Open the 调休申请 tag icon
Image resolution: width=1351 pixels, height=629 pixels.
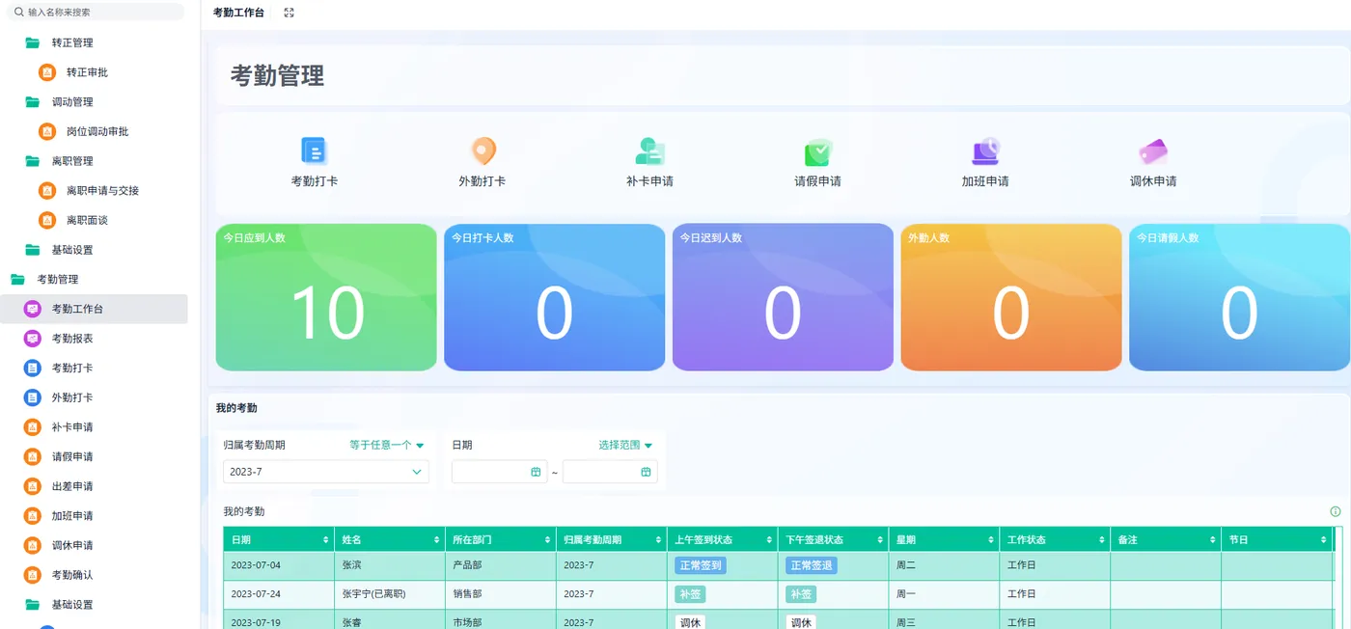1153,151
